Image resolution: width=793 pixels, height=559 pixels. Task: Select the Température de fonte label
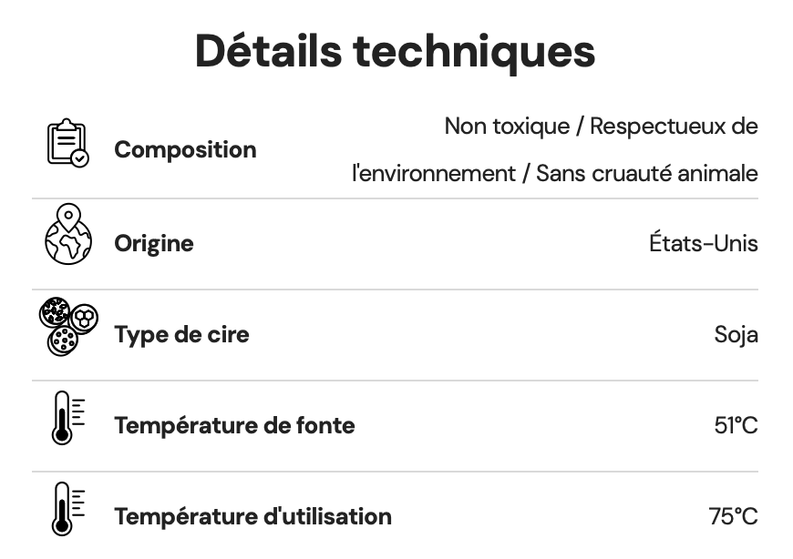tap(234, 425)
